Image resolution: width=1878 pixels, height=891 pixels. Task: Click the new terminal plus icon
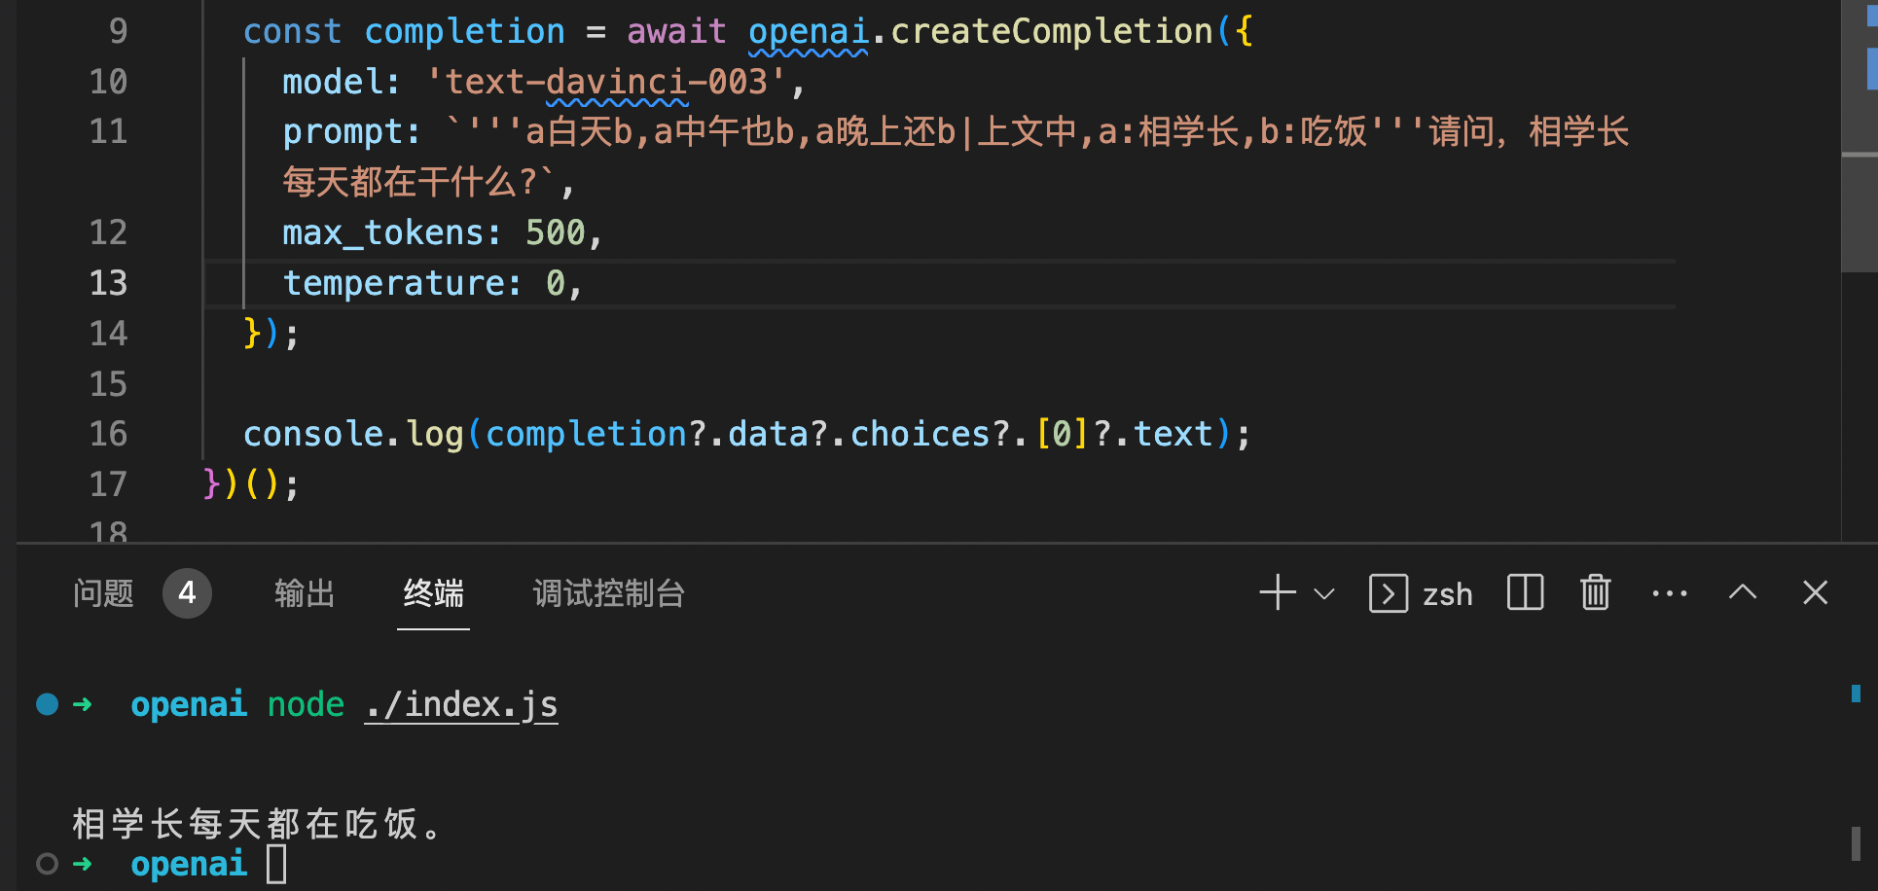pyautogui.click(x=1277, y=592)
